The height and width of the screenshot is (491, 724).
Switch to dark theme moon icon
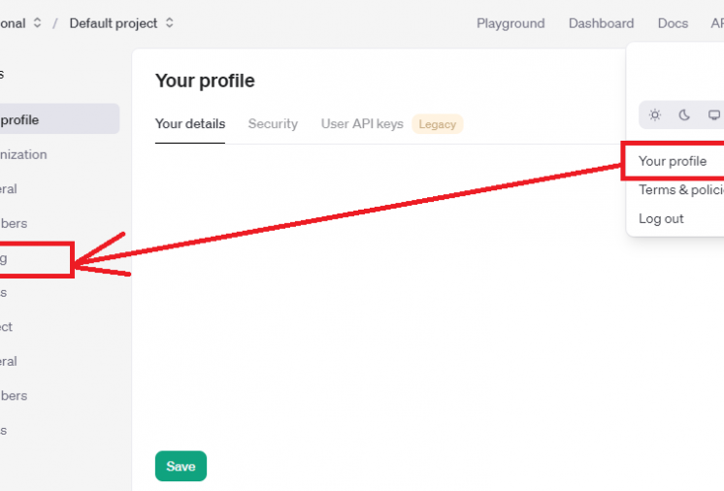tap(684, 115)
